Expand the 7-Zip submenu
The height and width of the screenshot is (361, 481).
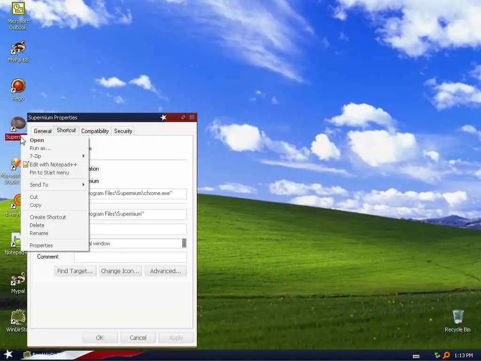54,156
